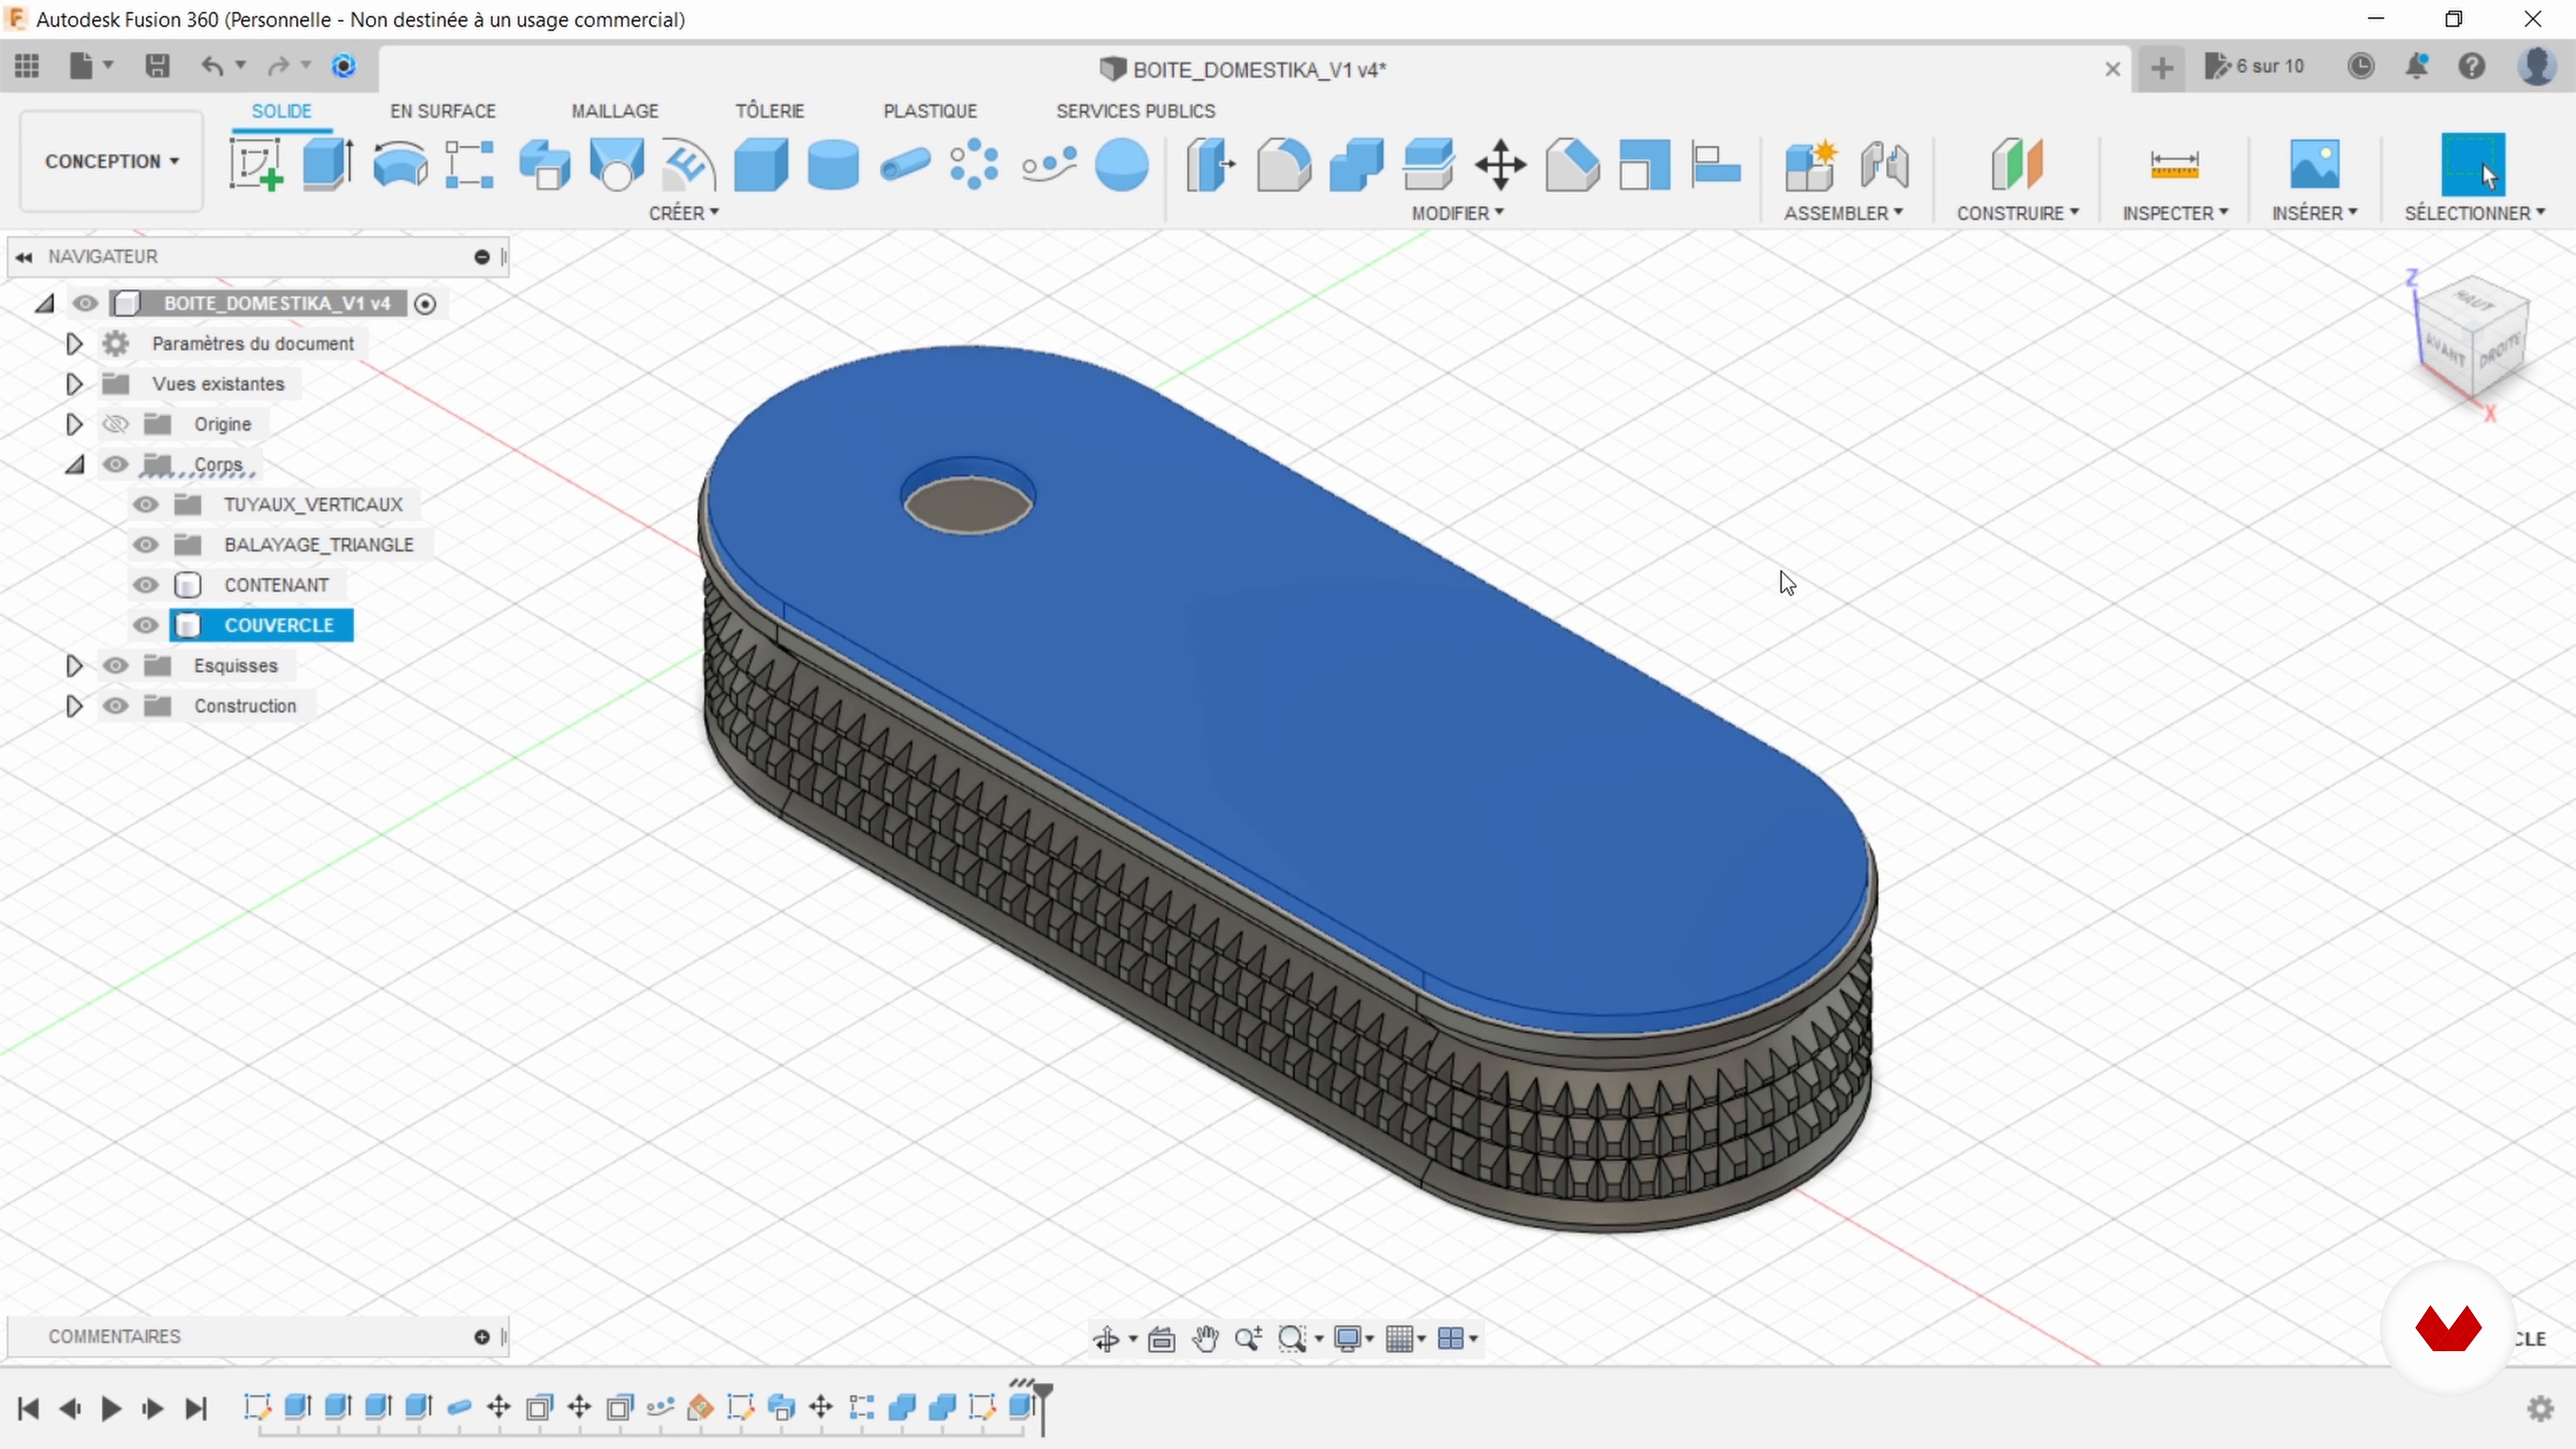The height and width of the screenshot is (1449, 2576).
Task: Collapse the Corps folder
Action: point(75,464)
